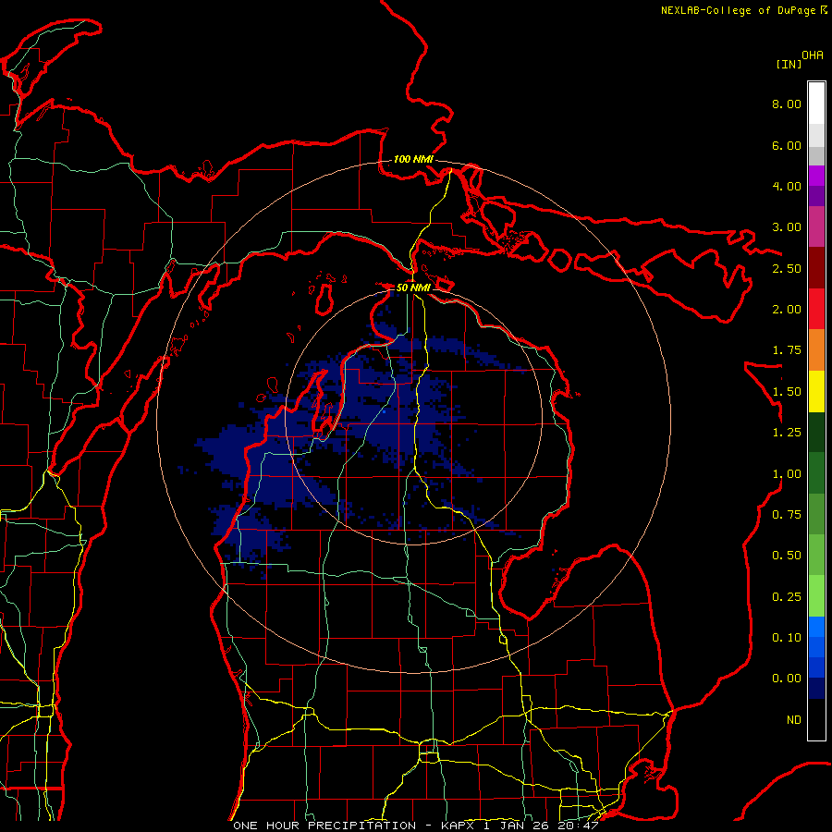Click the 3.00 scale value
This screenshot has height=832, width=832.
[787, 227]
